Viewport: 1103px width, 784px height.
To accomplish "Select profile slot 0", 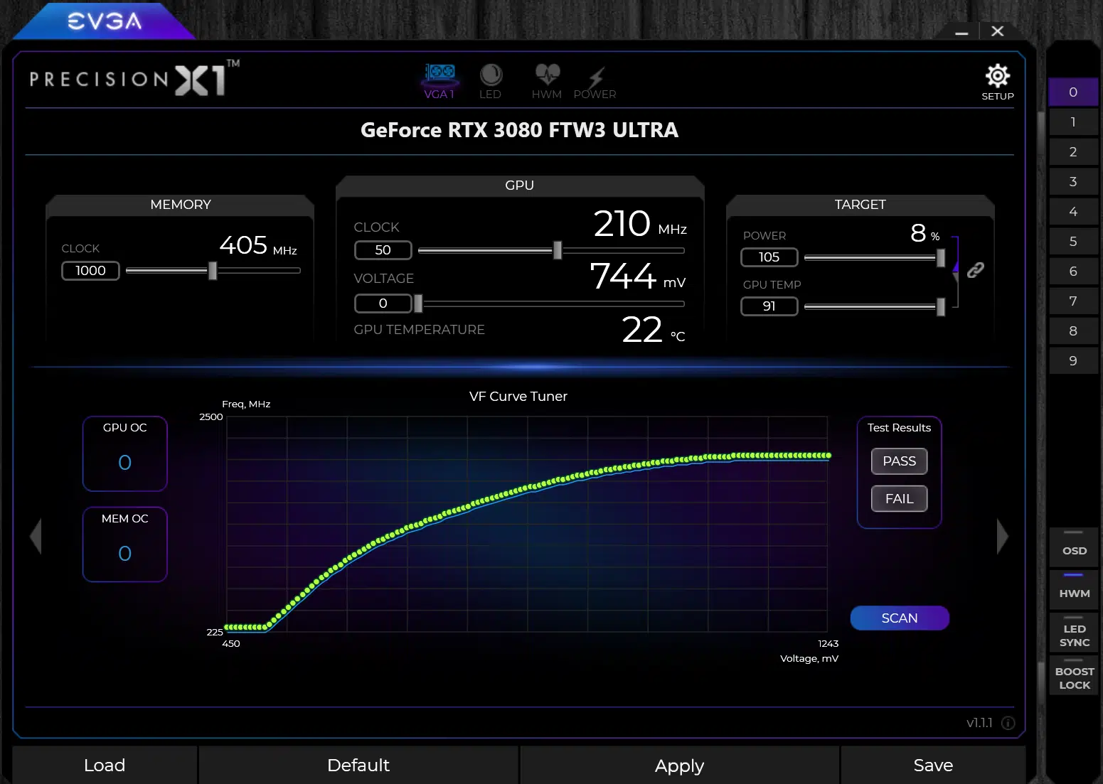I will (1073, 92).
